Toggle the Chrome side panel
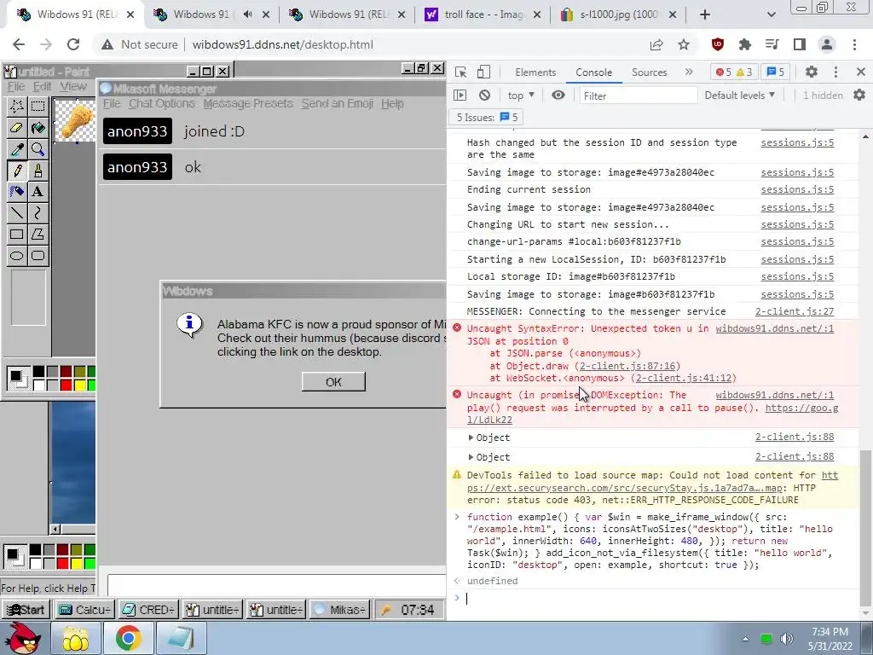The height and width of the screenshot is (655, 873). point(800,44)
